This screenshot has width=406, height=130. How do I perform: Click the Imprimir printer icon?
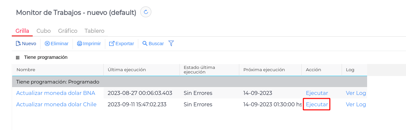click(x=79, y=44)
